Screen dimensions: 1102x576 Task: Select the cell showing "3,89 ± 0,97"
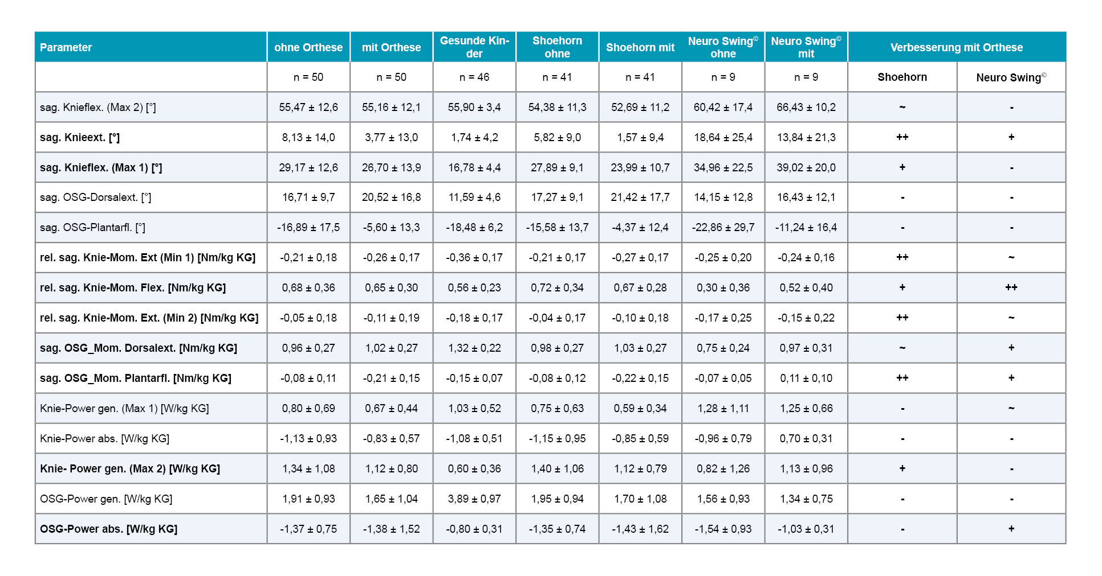(474, 499)
